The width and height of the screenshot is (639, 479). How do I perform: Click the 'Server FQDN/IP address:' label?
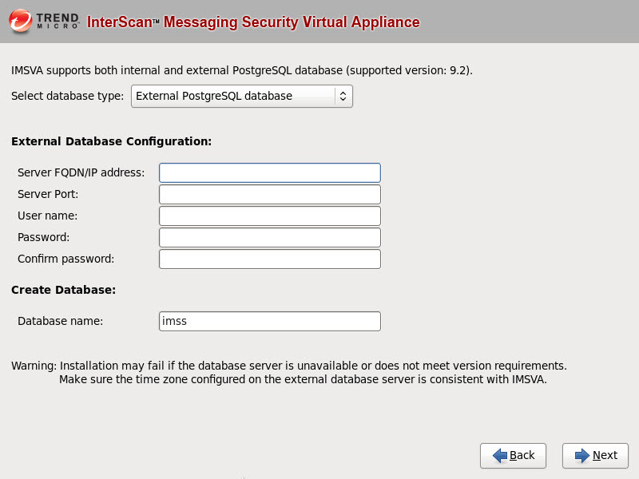(81, 172)
